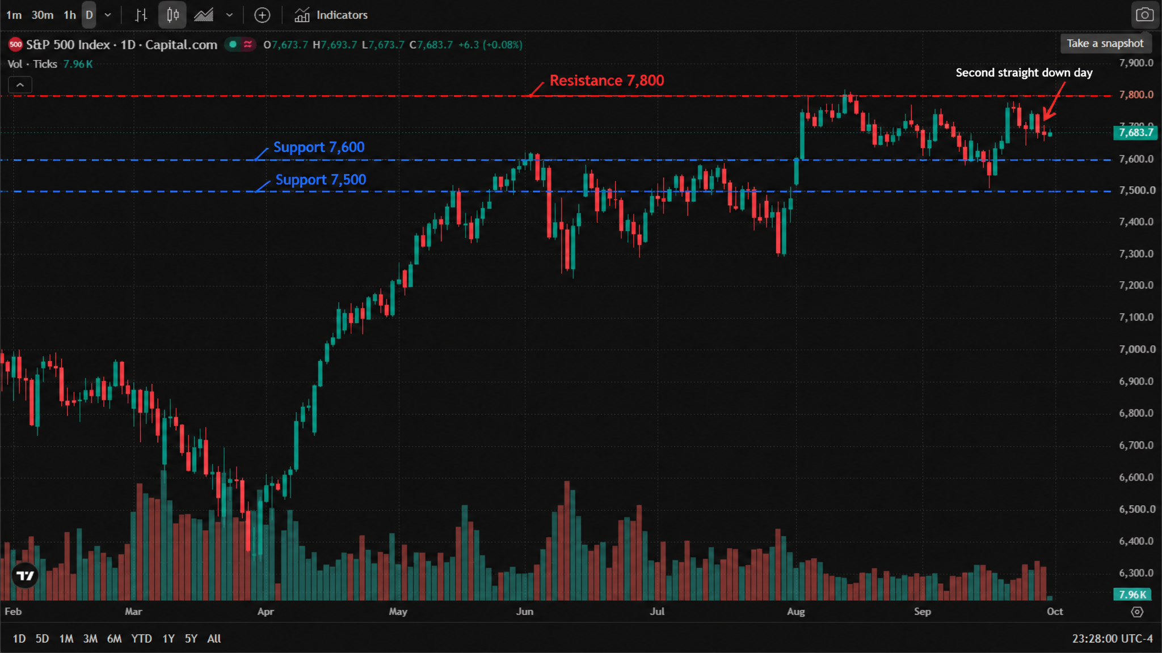Take a snapshot with the camera icon
The width and height of the screenshot is (1162, 653).
click(1144, 15)
